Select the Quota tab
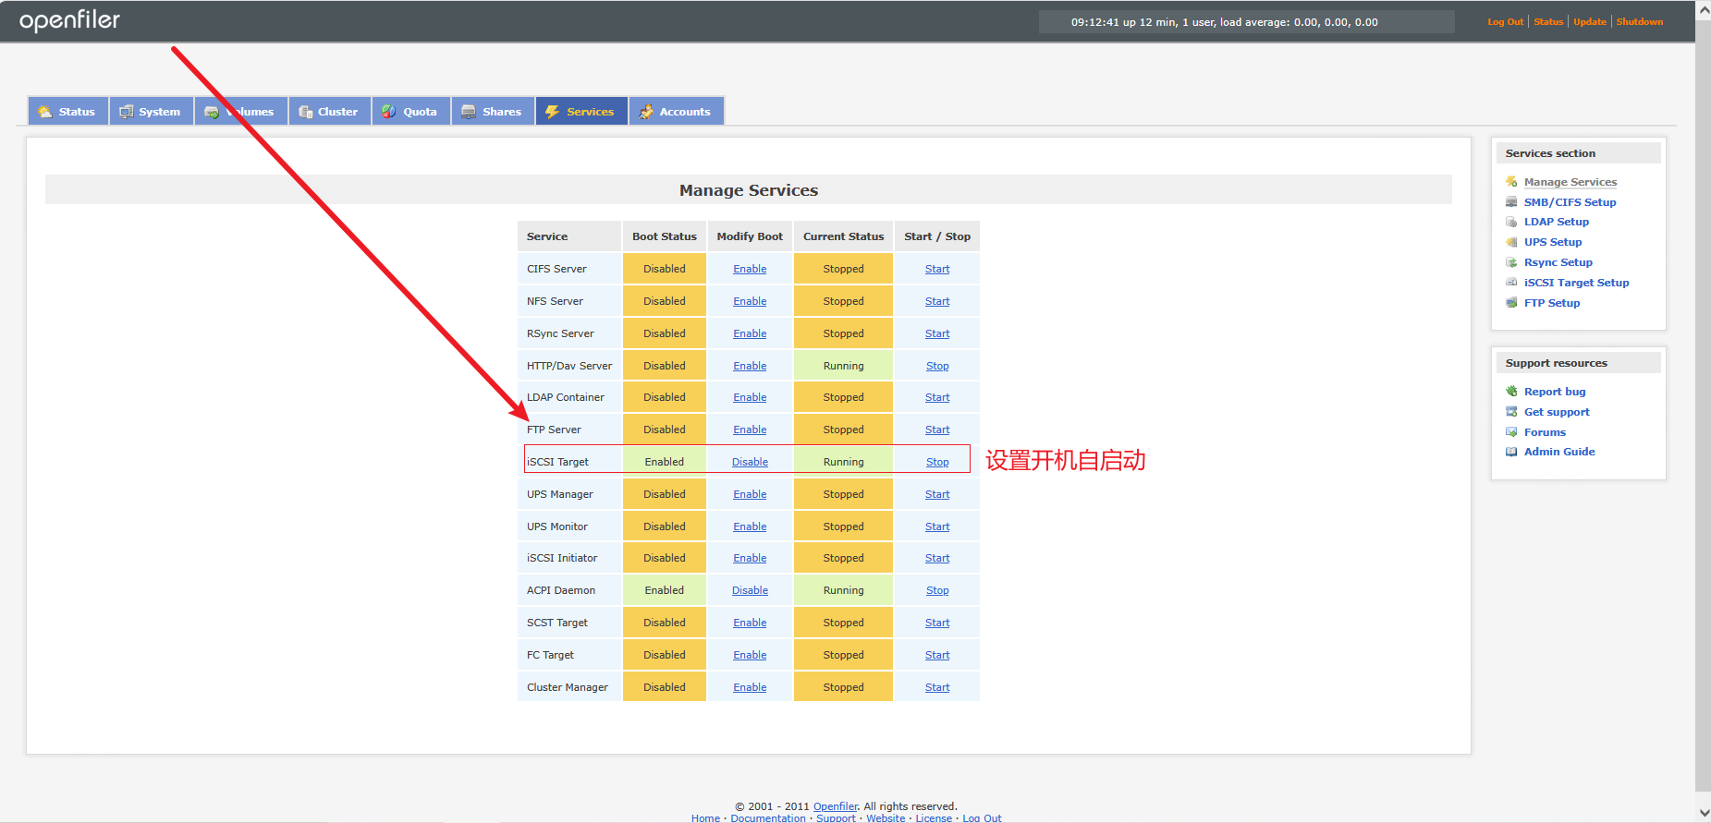Image resolution: width=1711 pixels, height=823 pixels. coord(411,112)
